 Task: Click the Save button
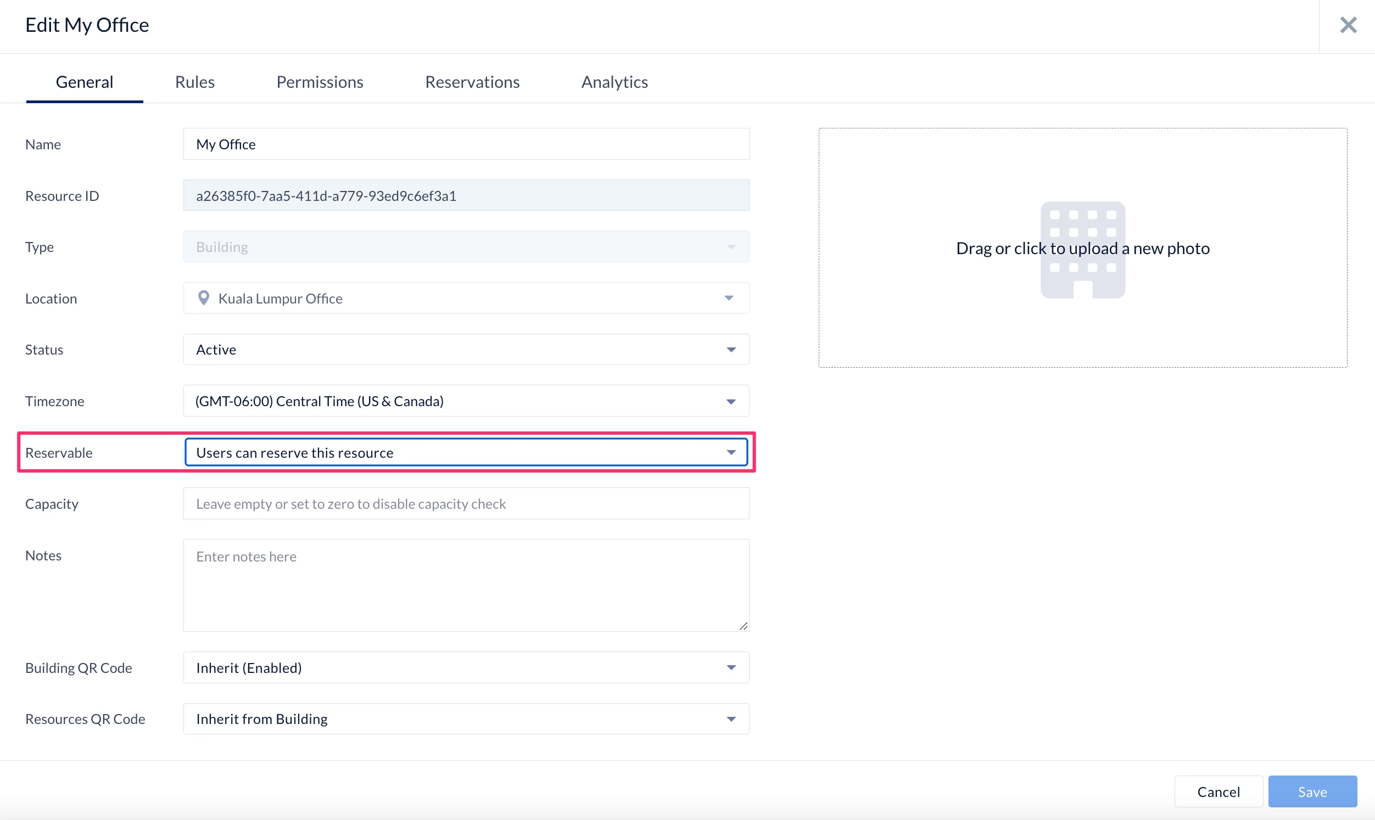tap(1312, 791)
